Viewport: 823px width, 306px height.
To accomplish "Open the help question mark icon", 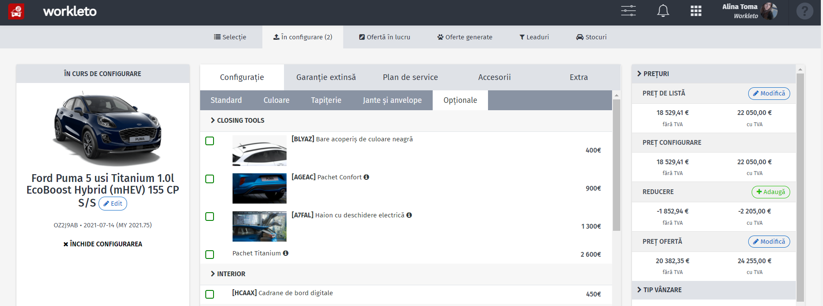I will [x=805, y=11].
